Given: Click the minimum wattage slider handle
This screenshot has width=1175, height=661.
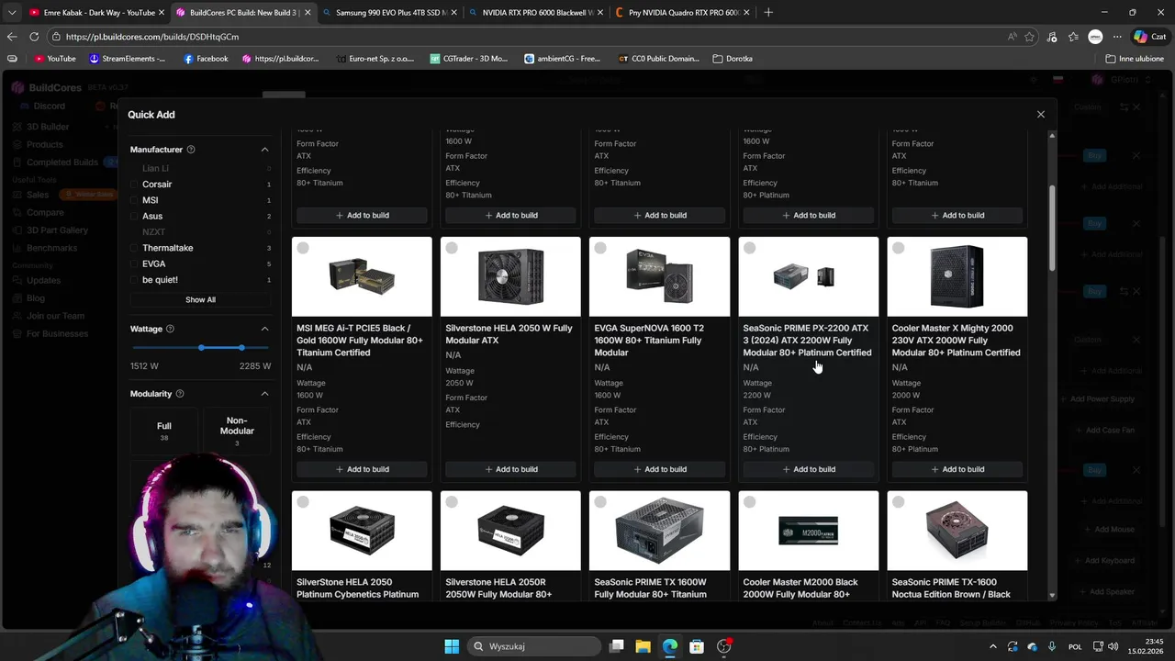Looking at the screenshot, I should pos(201,348).
